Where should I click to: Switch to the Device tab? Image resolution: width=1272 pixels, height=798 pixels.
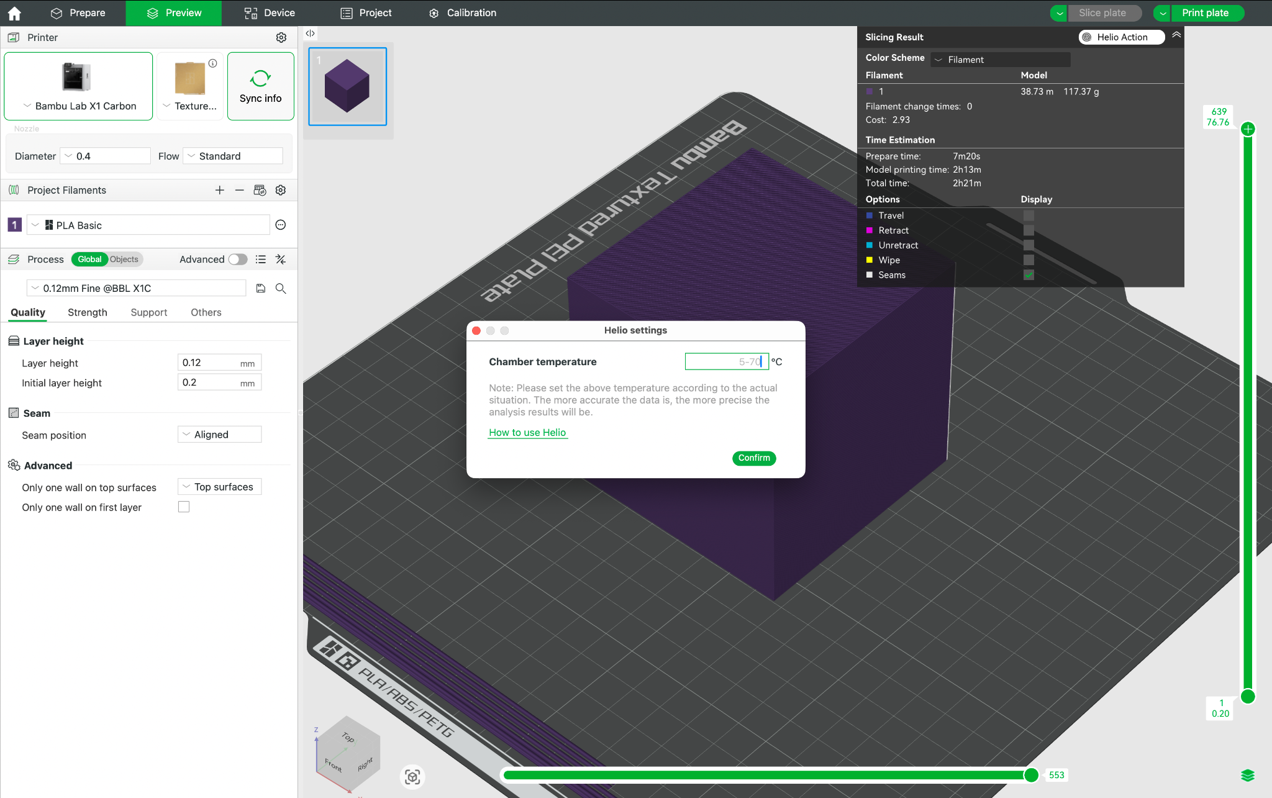click(270, 13)
